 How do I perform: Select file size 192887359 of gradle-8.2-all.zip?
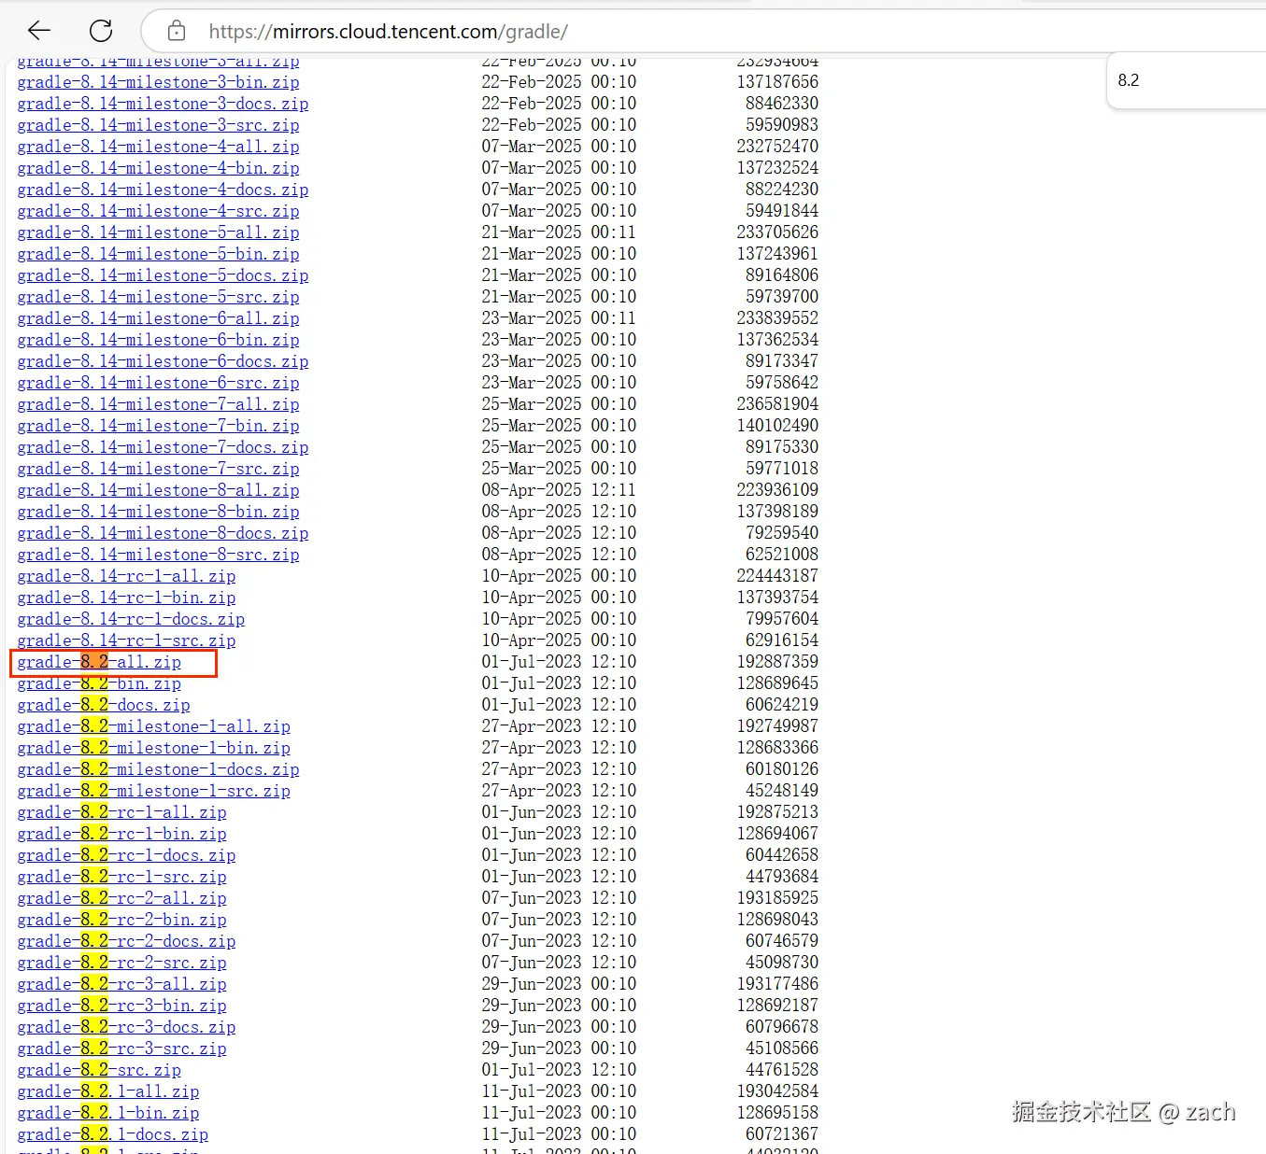pyautogui.click(x=777, y=662)
